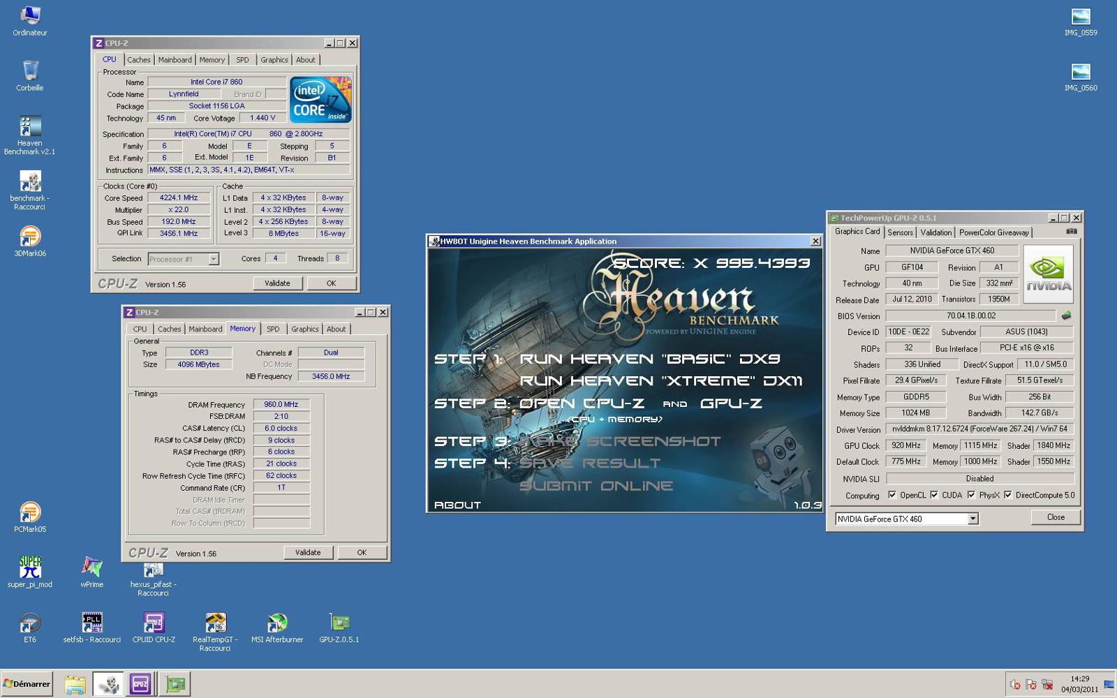Click SAVE RESULT in Heaven app
The image size is (1117, 698).
pos(590,463)
